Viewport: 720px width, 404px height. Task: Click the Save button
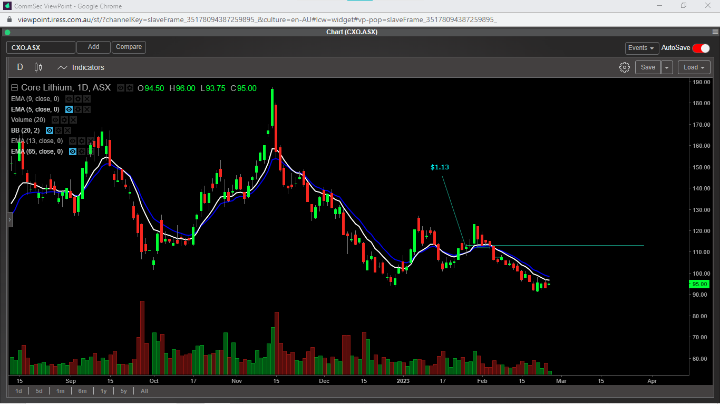point(648,67)
